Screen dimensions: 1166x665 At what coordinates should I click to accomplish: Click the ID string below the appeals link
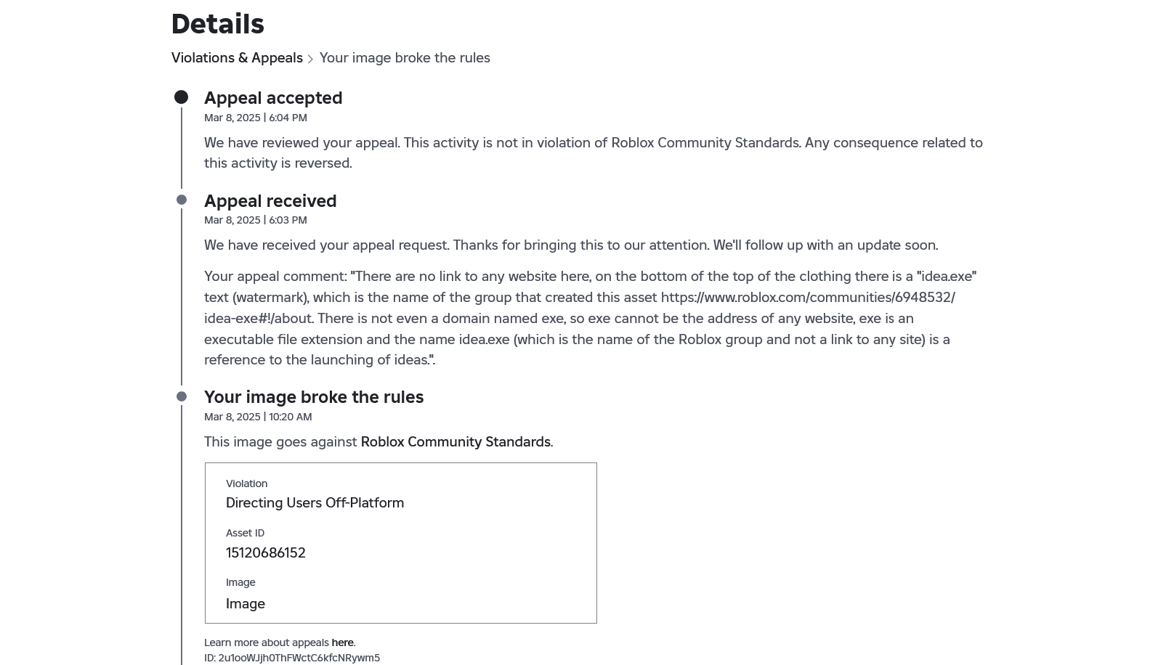tap(292, 658)
